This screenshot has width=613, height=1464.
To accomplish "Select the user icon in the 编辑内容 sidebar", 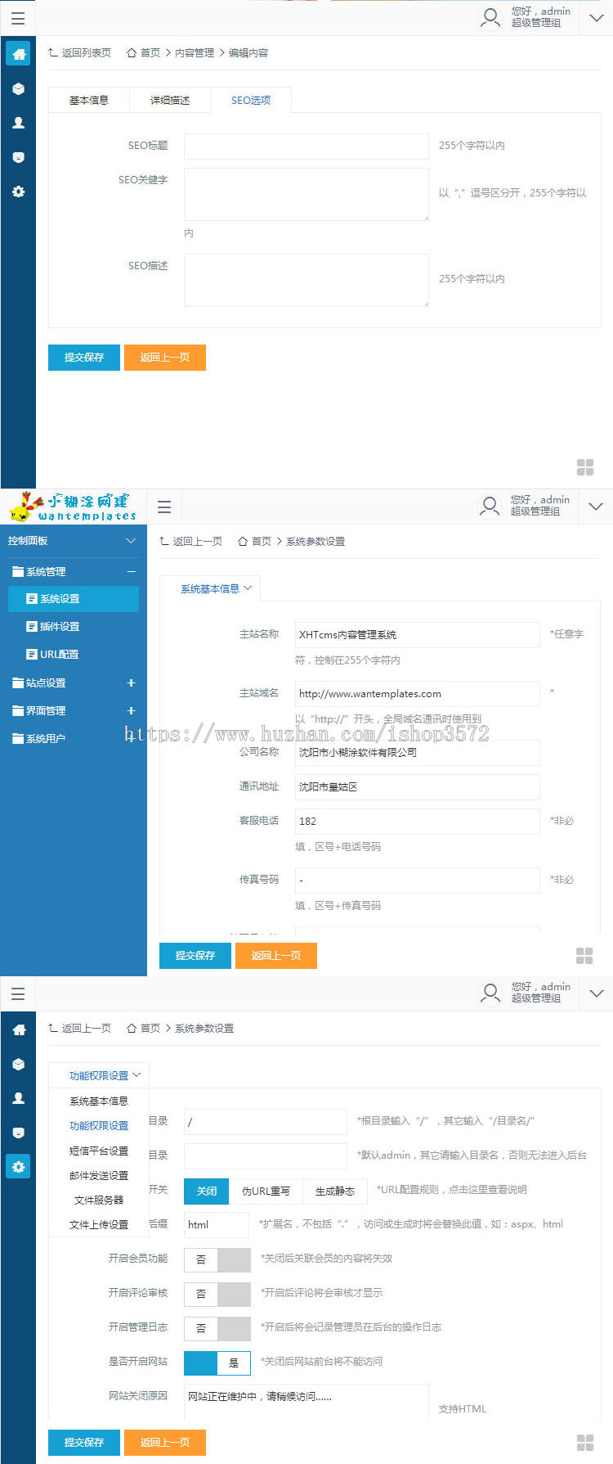I will coord(18,123).
